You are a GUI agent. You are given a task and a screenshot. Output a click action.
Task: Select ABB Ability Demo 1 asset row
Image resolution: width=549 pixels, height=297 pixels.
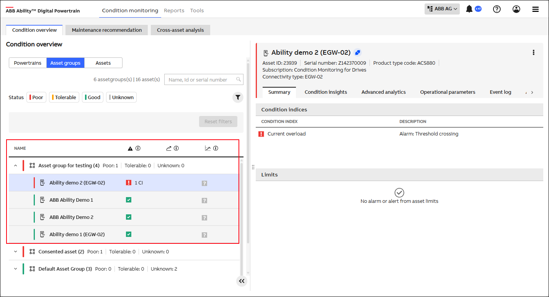(x=71, y=200)
